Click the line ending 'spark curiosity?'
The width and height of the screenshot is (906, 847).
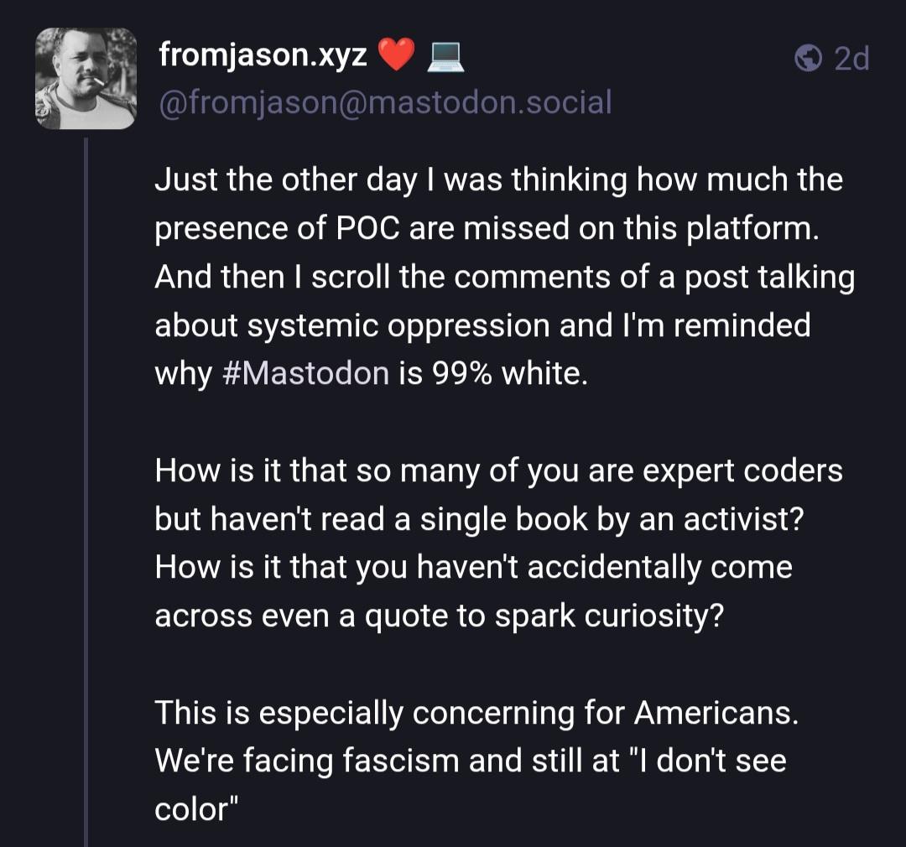point(439,615)
